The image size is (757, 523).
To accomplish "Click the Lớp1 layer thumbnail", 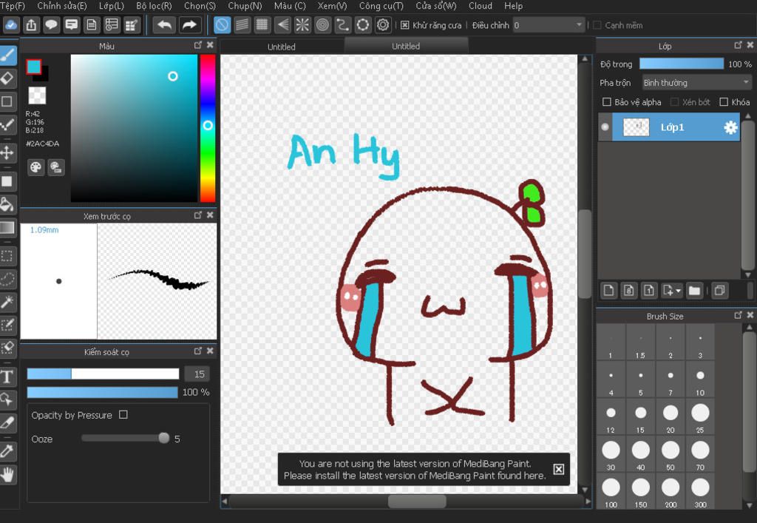I will (x=637, y=127).
